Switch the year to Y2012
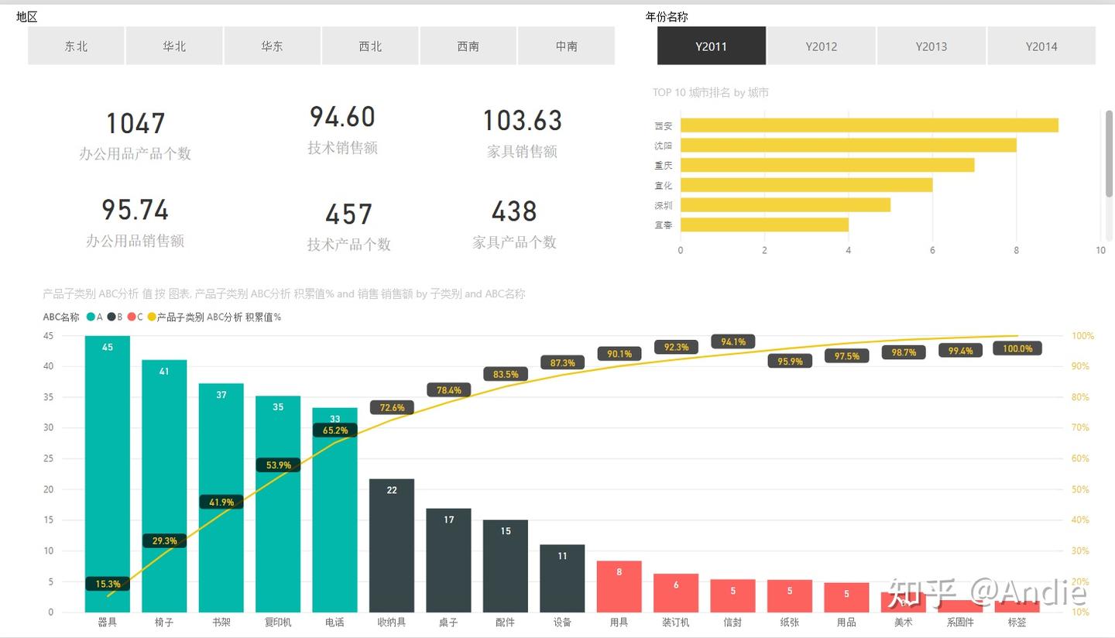This screenshot has height=638, width=1115. pos(822,46)
